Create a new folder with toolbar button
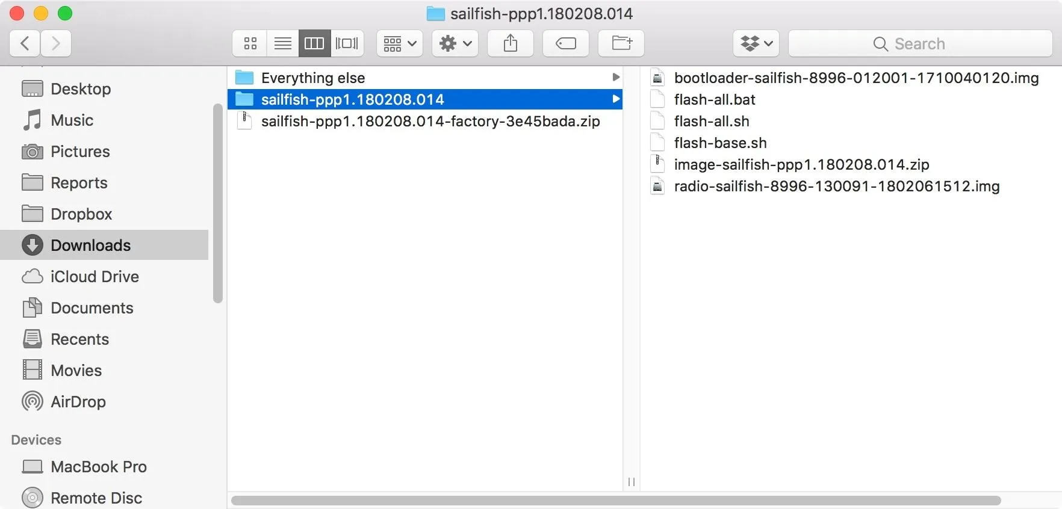Viewport: 1062px width, 509px height. tap(621, 43)
